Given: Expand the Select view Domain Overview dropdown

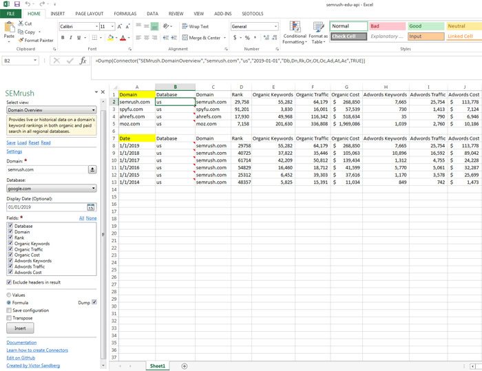Looking at the screenshot, I should click(x=92, y=109).
